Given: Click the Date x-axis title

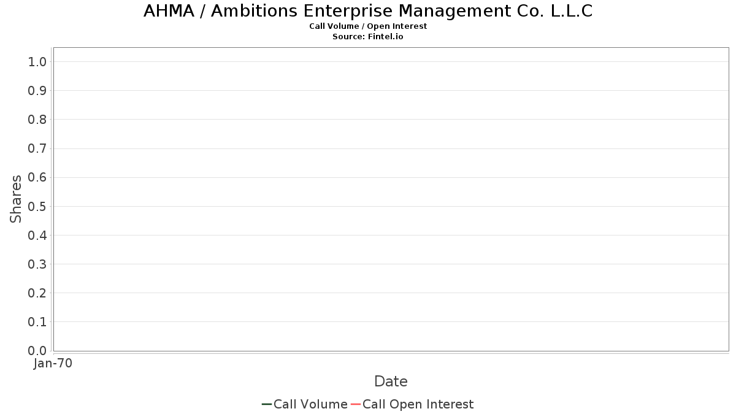Looking at the screenshot, I should point(391,381).
